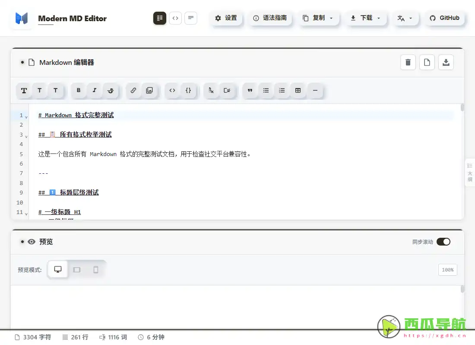Screen dimensions: 475x345
Task: Select tablet preview mode
Action: (77, 269)
